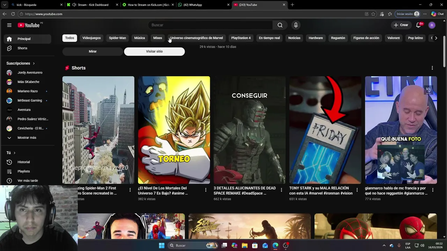Open the QUÉ BUENA FOTO short thumbnail
This screenshot has height=251, width=447.
[401, 130]
